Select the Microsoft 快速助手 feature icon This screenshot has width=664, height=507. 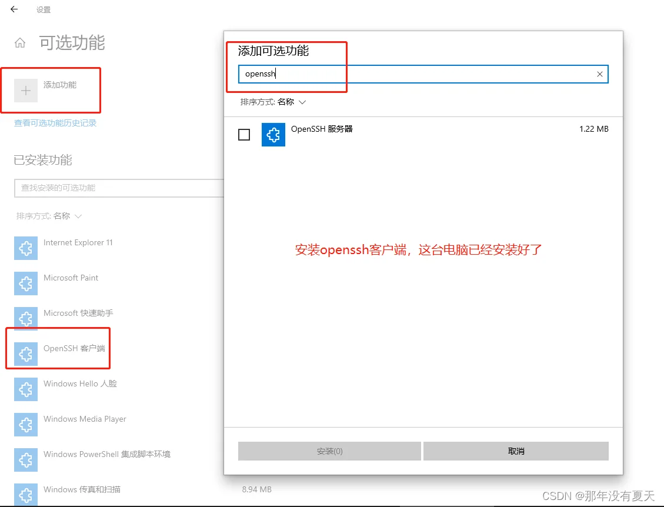(x=26, y=319)
